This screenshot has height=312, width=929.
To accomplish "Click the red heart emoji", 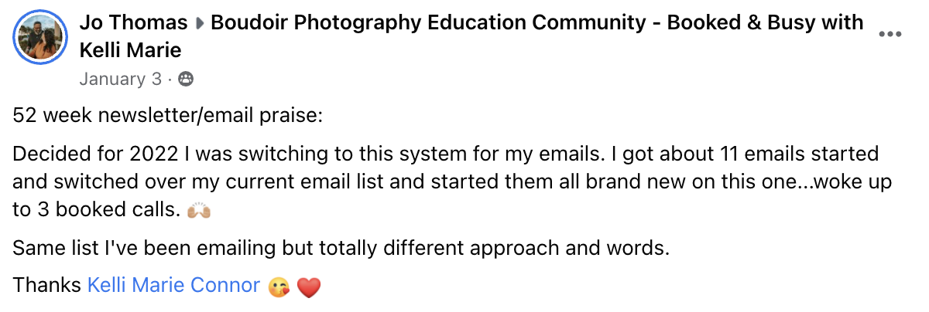I will click(309, 287).
